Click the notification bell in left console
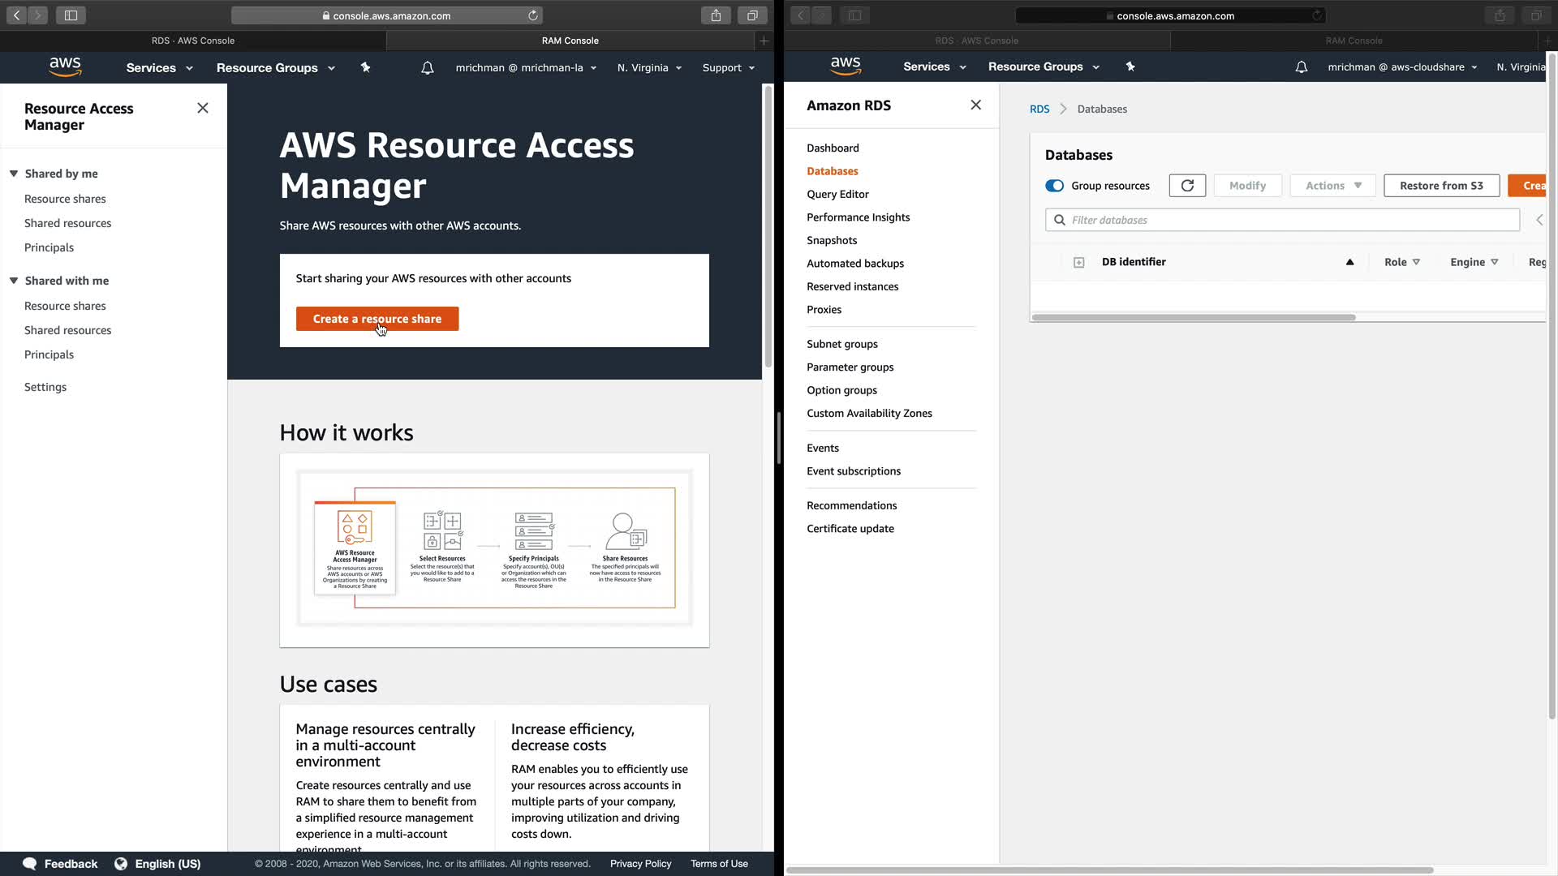Viewport: 1558px width, 876px height. click(427, 68)
